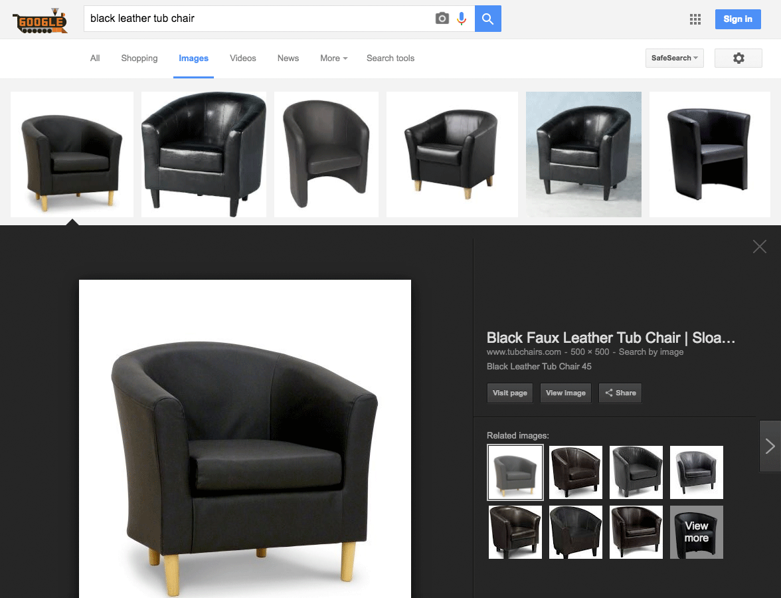Viewport: 781px width, 598px height.
Task: Open settings gear menu
Action: pos(738,58)
